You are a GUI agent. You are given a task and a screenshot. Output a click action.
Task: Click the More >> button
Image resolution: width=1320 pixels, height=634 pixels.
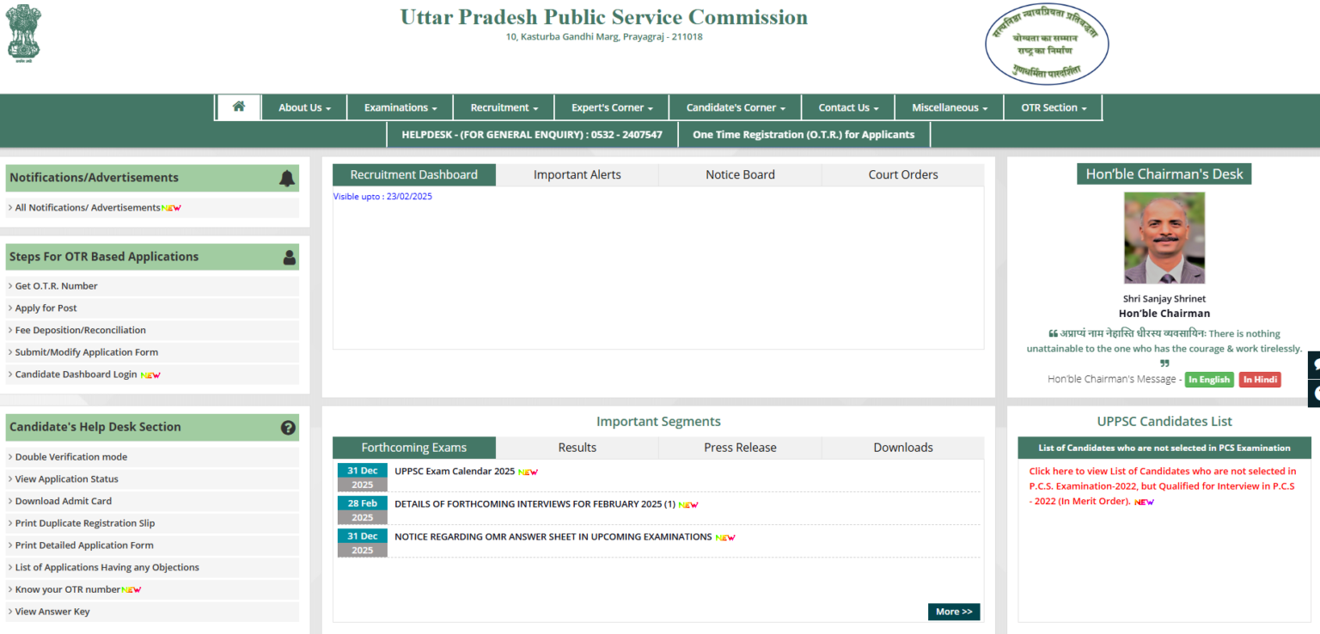(954, 612)
